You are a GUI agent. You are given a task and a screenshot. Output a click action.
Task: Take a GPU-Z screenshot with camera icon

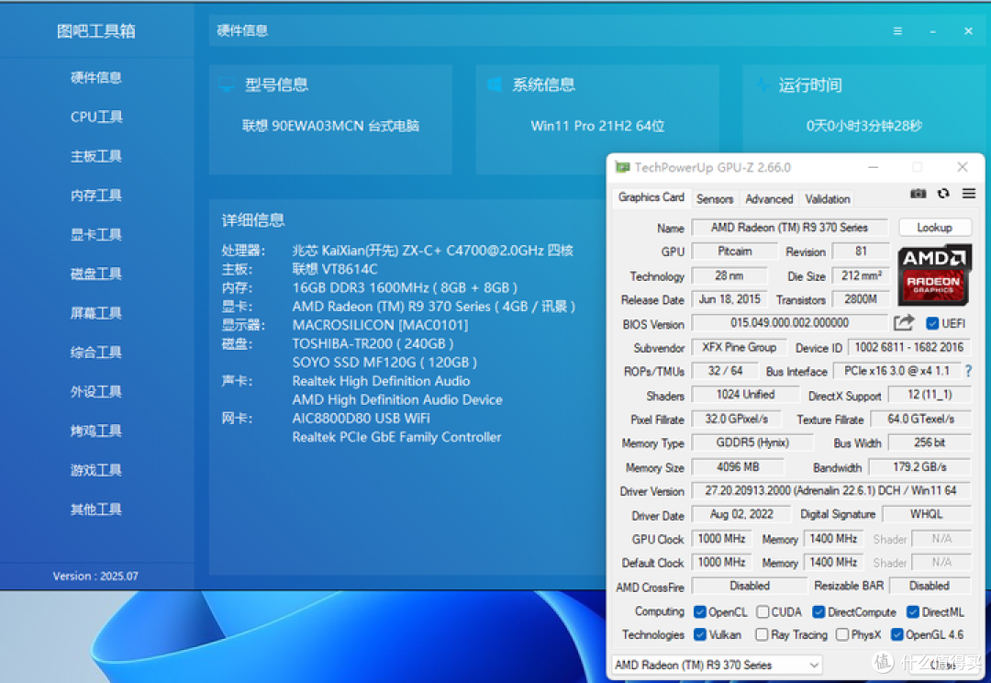[x=918, y=194]
